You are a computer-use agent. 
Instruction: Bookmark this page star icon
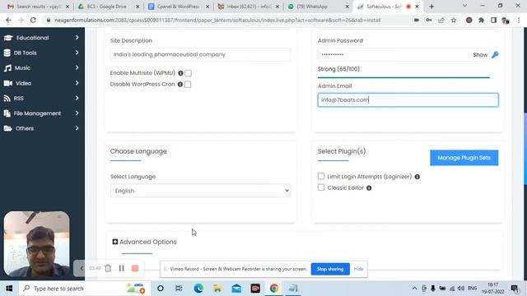pyautogui.click(x=454, y=20)
